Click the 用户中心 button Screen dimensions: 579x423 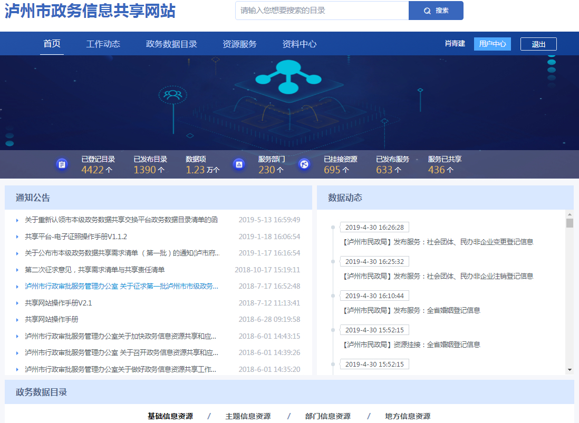tap(492, 44)
